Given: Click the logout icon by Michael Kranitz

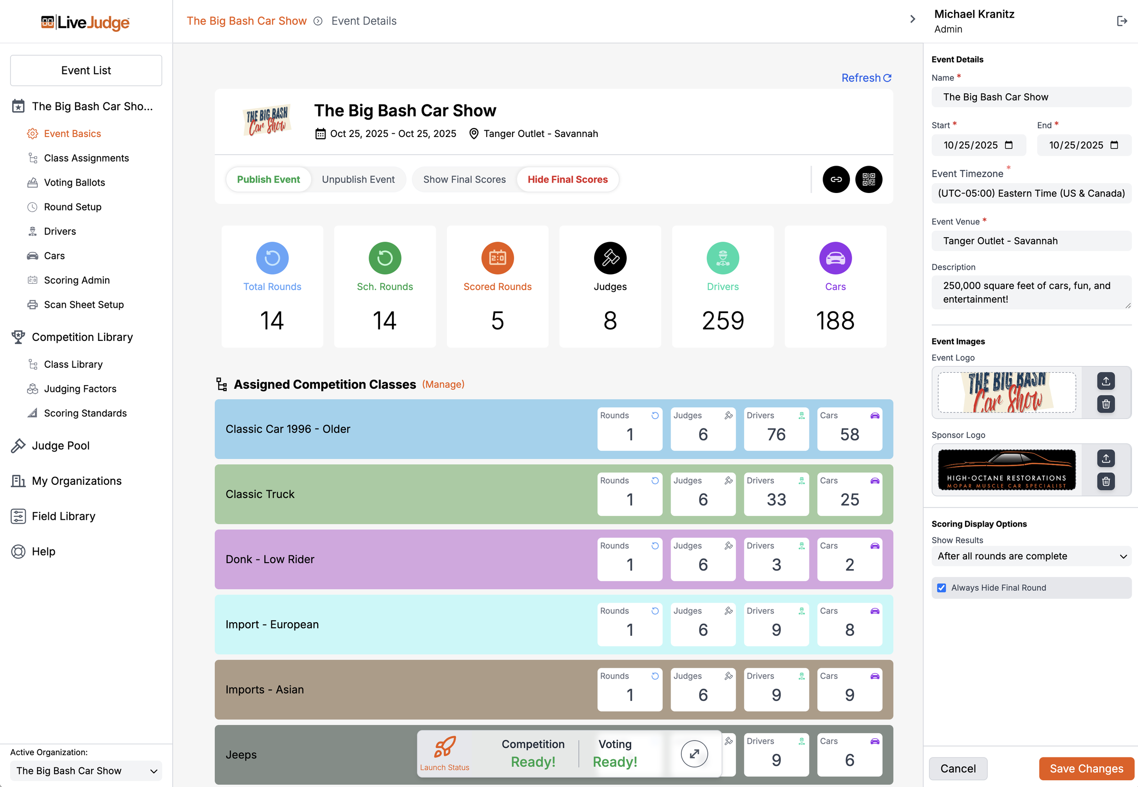Looking at the screenshot, I should pyautogui.click(x=1122, y=21).
